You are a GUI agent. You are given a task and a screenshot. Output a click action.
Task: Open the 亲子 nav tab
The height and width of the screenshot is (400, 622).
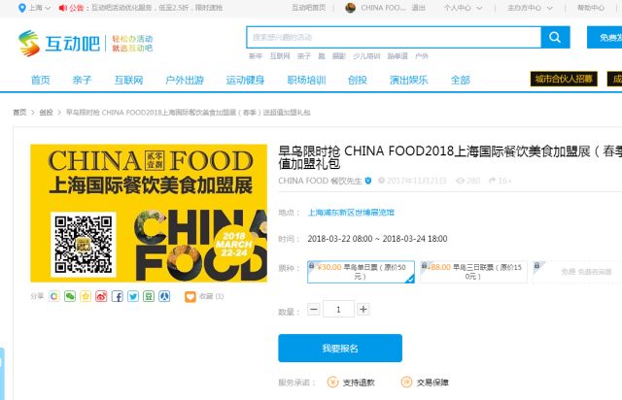pos(82,80)
